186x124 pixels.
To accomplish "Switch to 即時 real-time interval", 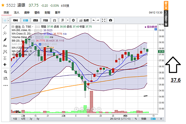I will 15,20.
